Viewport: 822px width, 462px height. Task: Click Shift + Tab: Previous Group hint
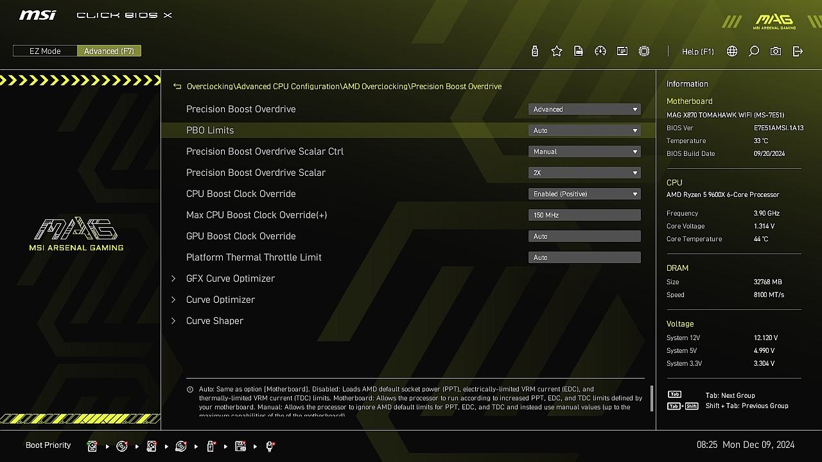(x=747, y=406)
